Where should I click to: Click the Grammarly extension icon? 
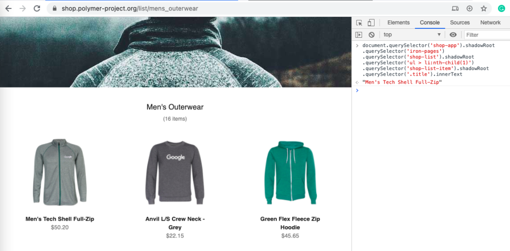[x=501, y=8]
